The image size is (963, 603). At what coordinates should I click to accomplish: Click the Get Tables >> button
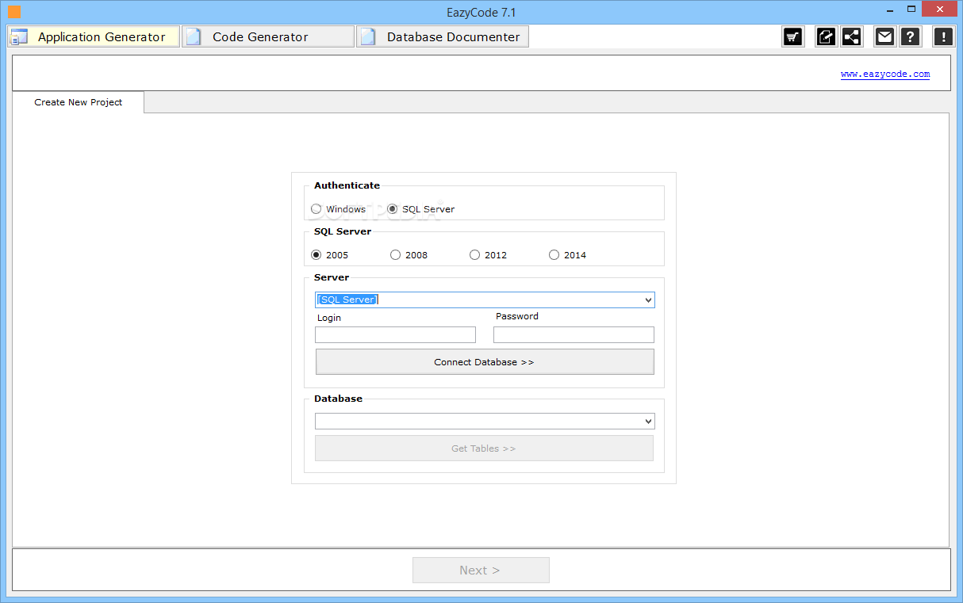coord(484,448)
